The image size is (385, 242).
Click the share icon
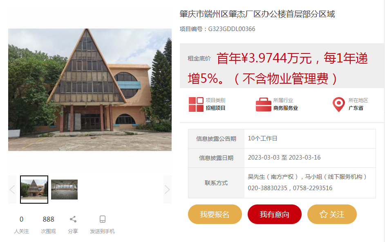pos(73,219)
